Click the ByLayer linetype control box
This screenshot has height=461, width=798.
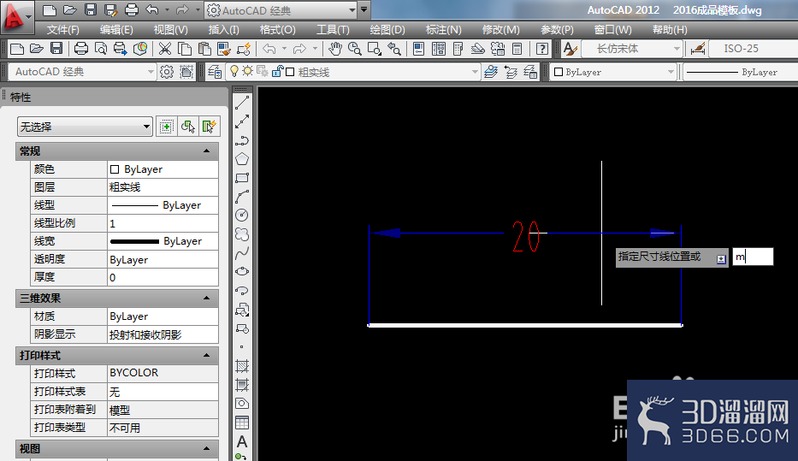tap(741, 72)
